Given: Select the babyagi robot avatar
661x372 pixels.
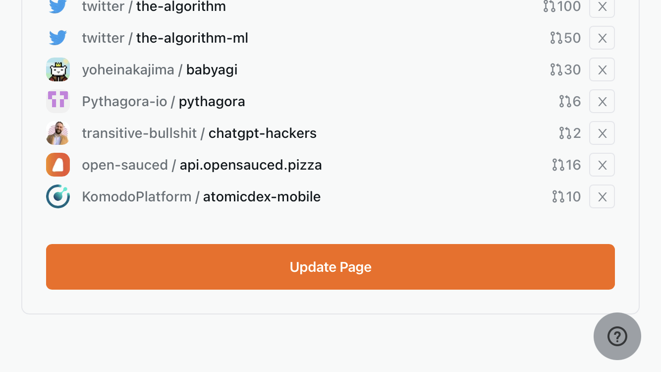Looking at the screenshot, I should 57,69.
